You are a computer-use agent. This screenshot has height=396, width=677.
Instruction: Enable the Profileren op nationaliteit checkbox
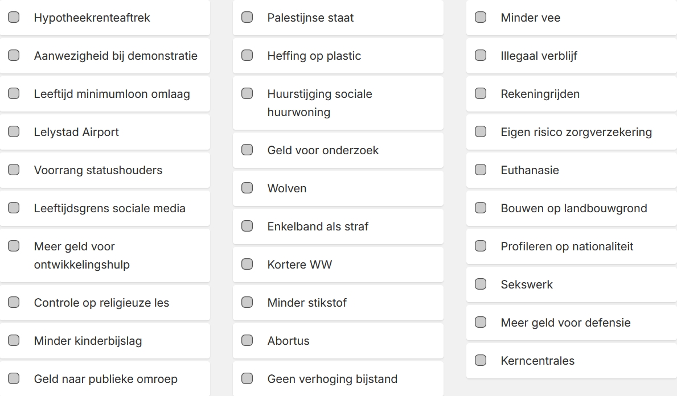pos(481,246)
